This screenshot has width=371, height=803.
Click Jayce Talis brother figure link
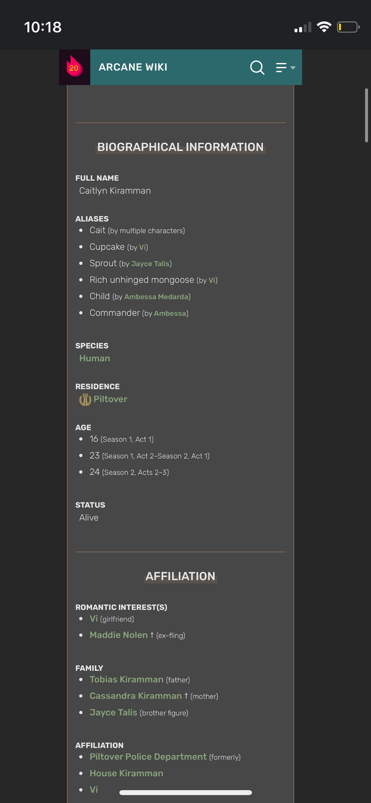tap(114, 712)
